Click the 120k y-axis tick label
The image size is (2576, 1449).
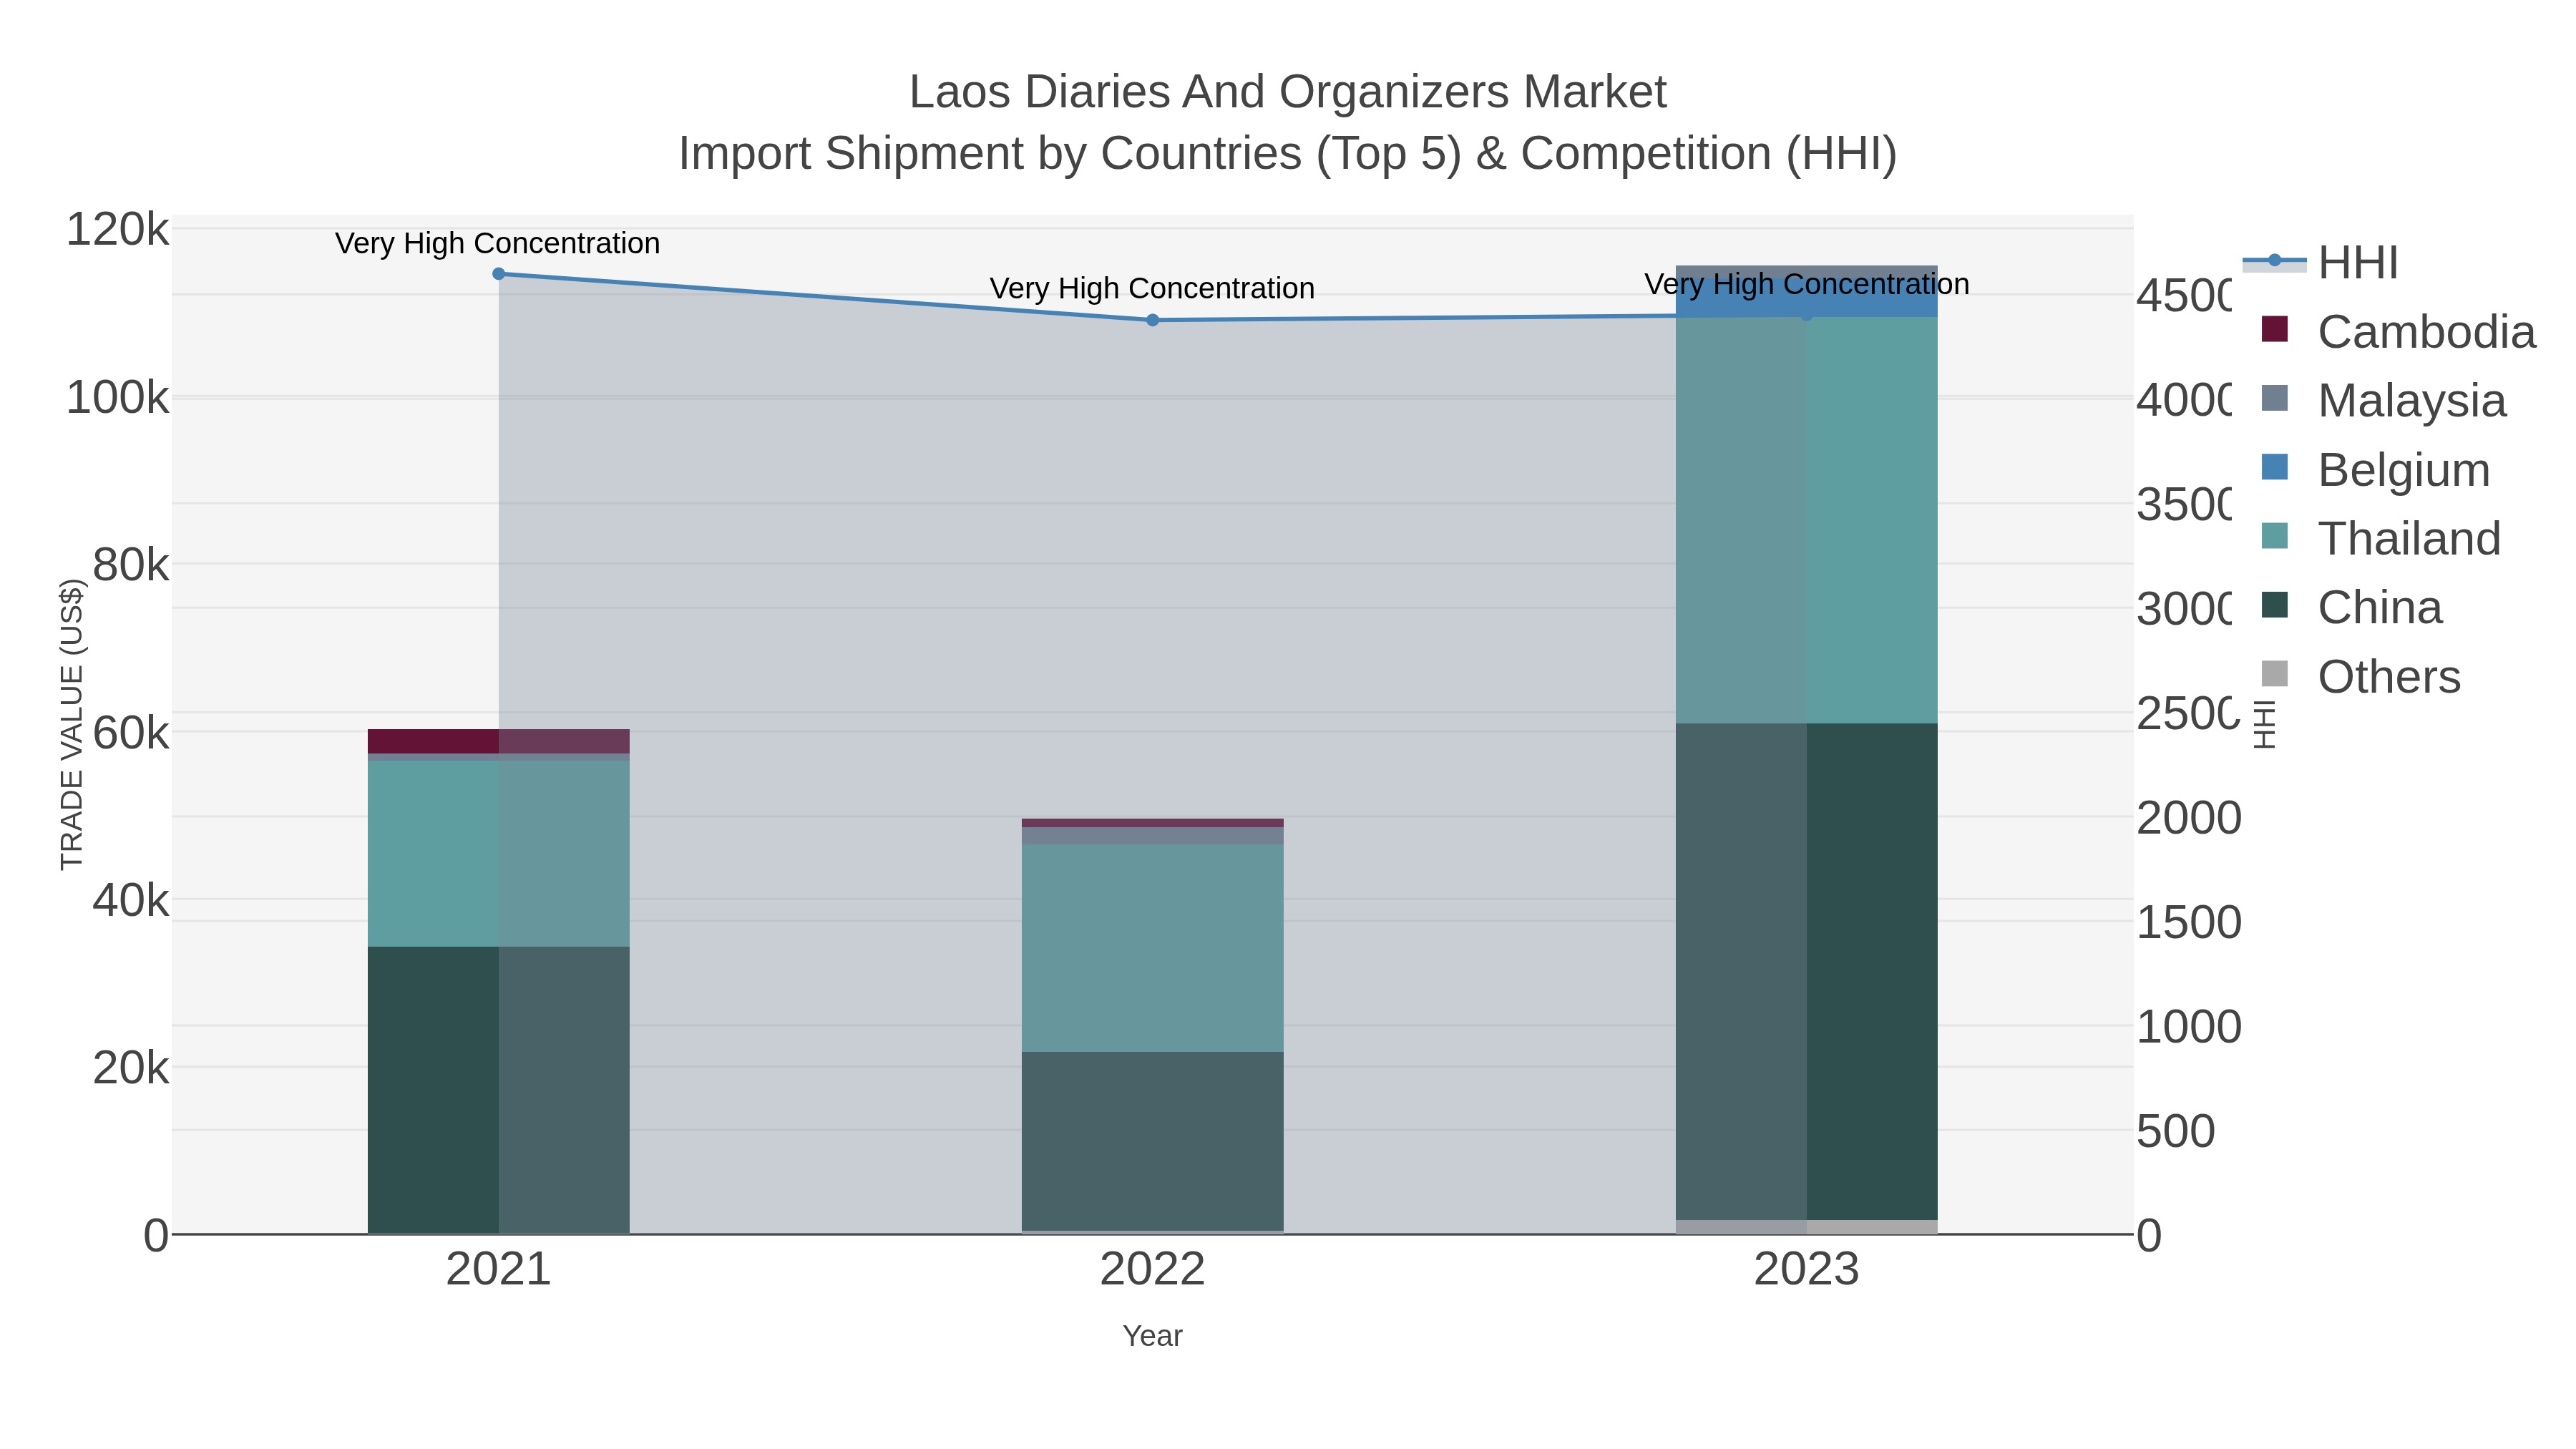[x=118, y=230]
